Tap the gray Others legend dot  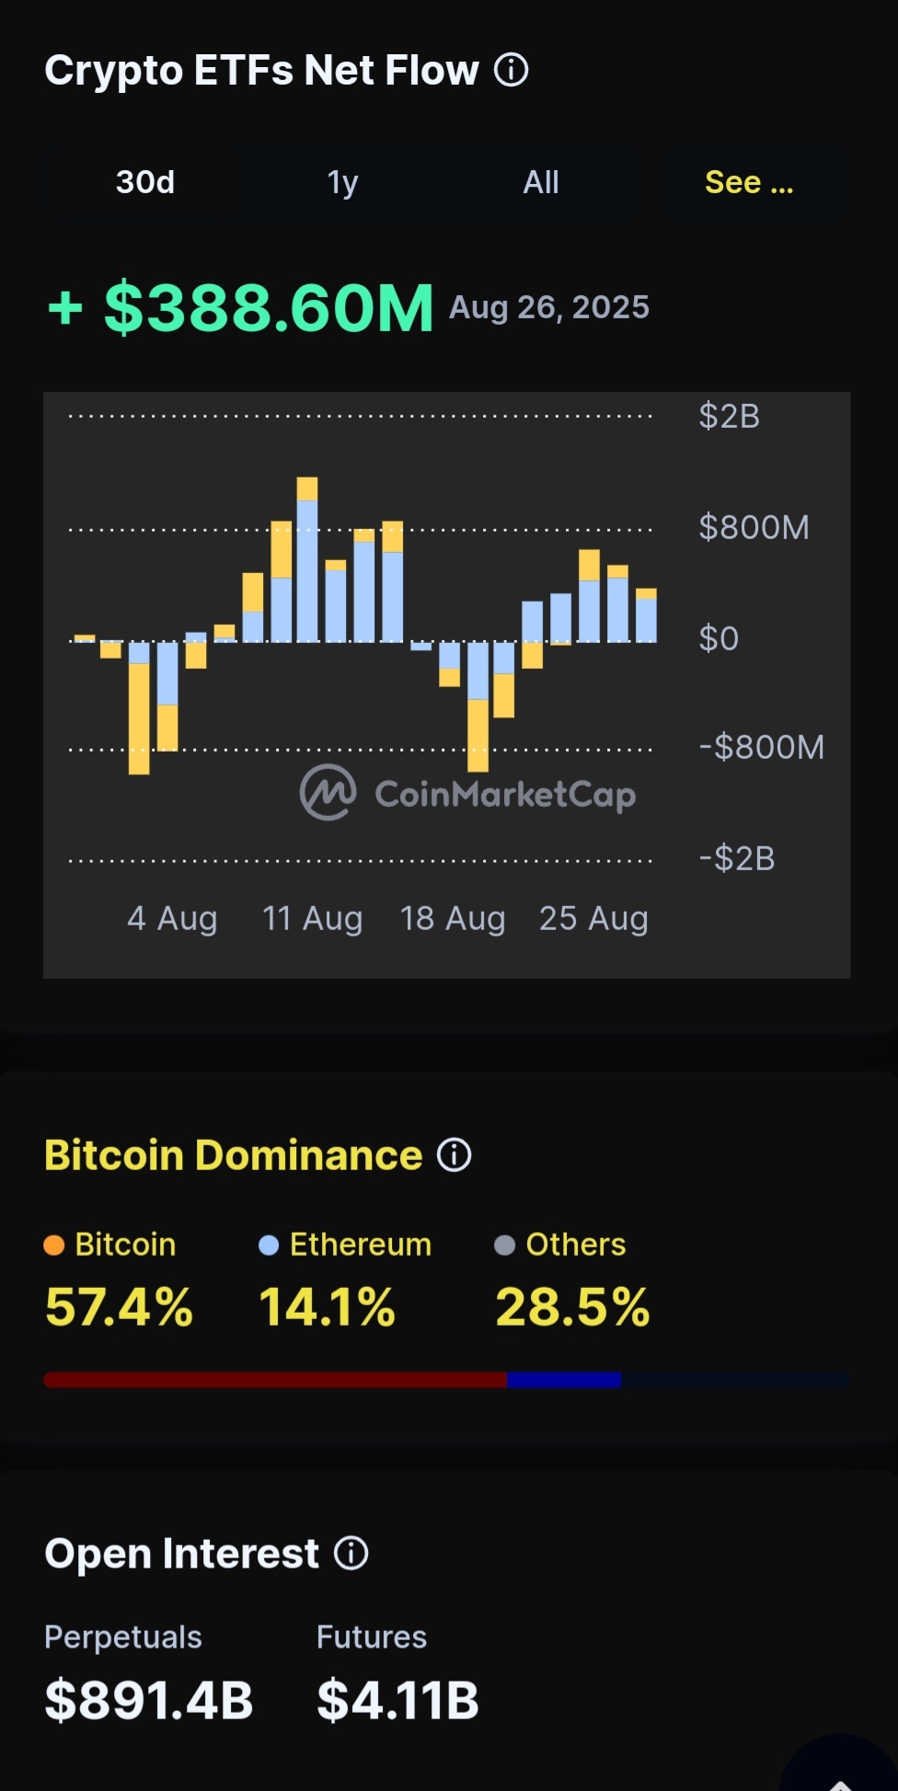coord(504,1246)
